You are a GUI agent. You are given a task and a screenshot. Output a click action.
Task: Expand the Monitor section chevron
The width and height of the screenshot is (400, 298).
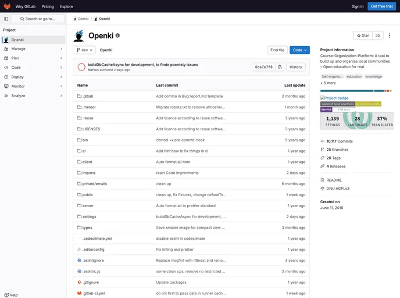click(61, 86)
